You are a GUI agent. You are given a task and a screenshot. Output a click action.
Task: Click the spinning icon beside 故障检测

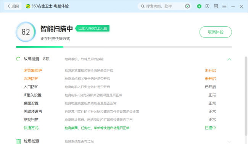(x=18, y=59)
